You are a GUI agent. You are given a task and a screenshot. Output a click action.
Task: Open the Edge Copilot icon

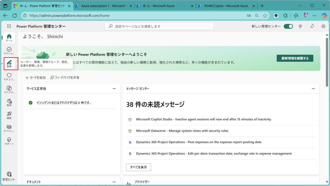324,15
